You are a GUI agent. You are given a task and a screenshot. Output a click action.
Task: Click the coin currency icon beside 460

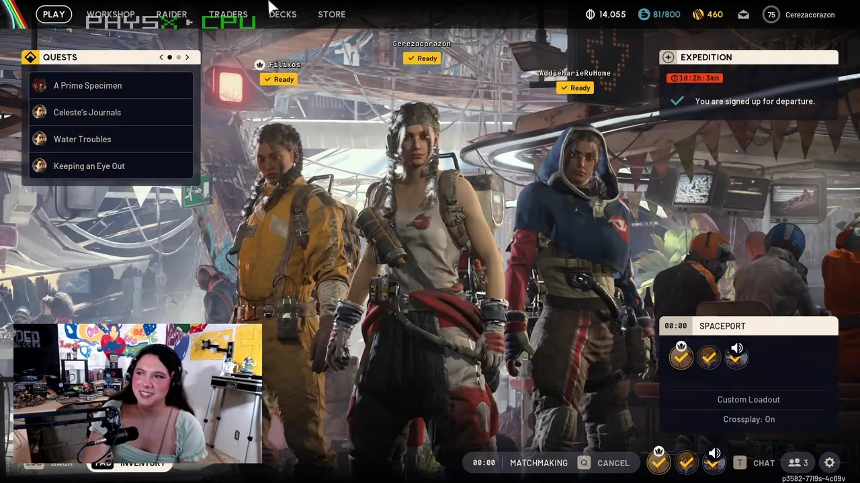[697, 14]
